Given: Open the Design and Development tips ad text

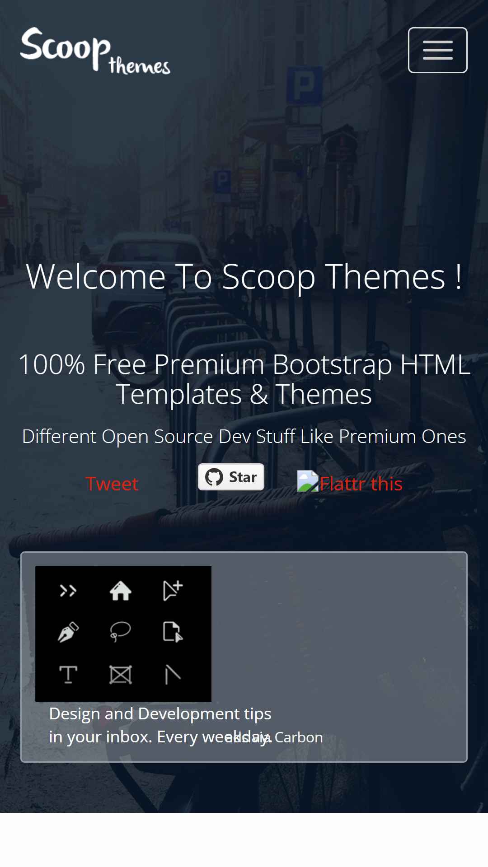Looking at the screenshot, I should point(160,725).
